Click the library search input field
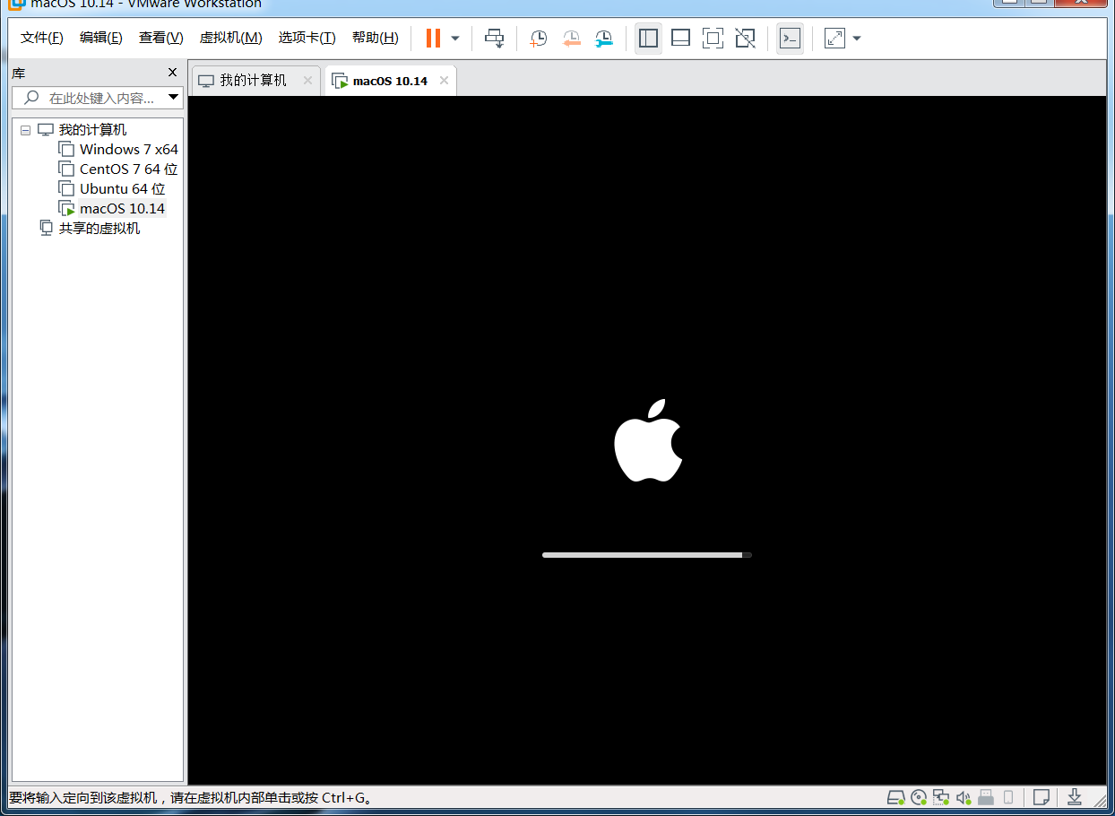The height and width of the screenshot is (816, 1115). (99, 98)
